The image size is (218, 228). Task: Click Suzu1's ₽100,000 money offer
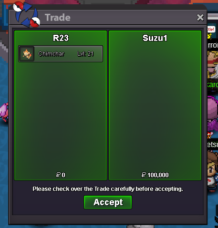[155, 175]
